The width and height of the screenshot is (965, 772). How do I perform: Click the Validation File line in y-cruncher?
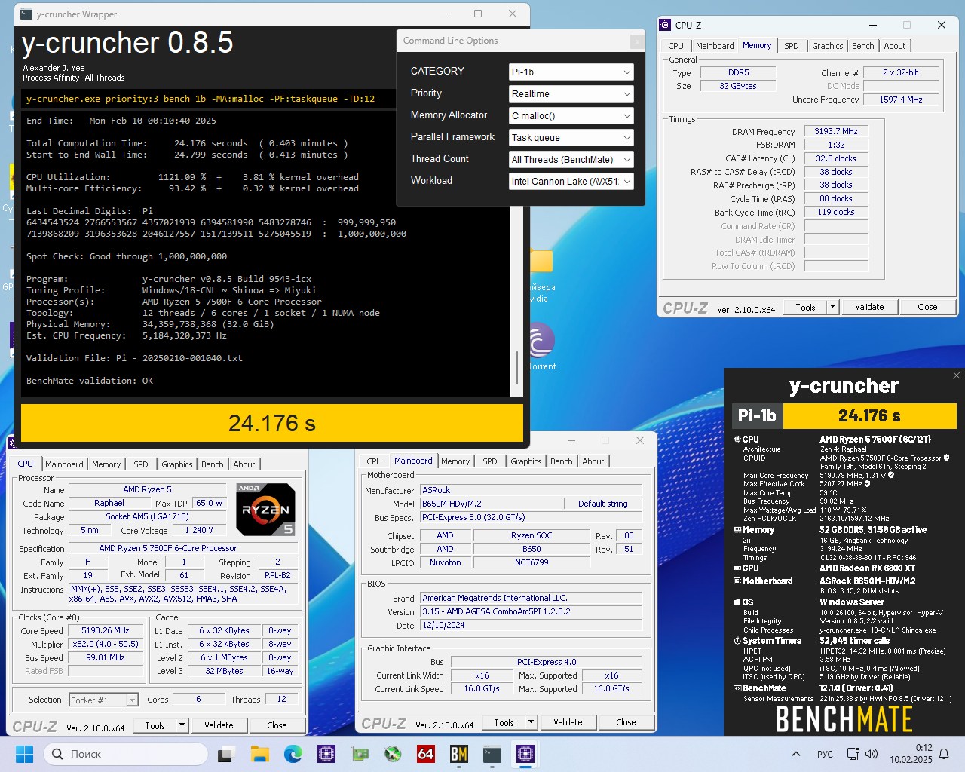tap(134, 358)
